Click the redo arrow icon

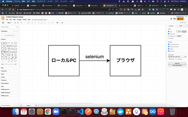25,23
